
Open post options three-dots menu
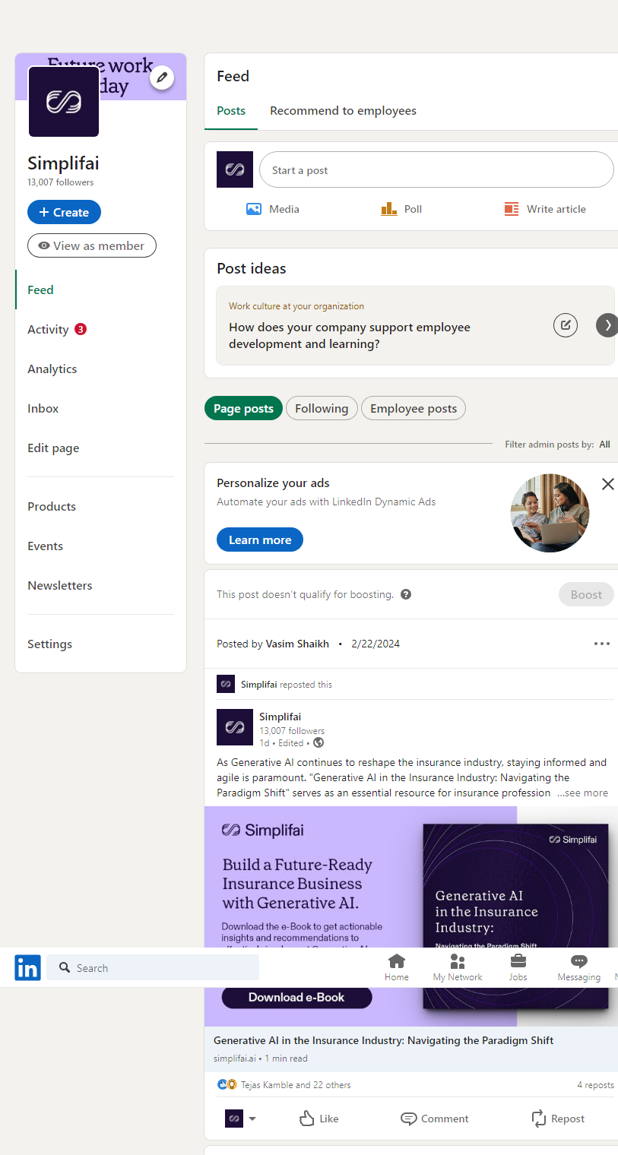pyautogui.click(x=602, y=644)
